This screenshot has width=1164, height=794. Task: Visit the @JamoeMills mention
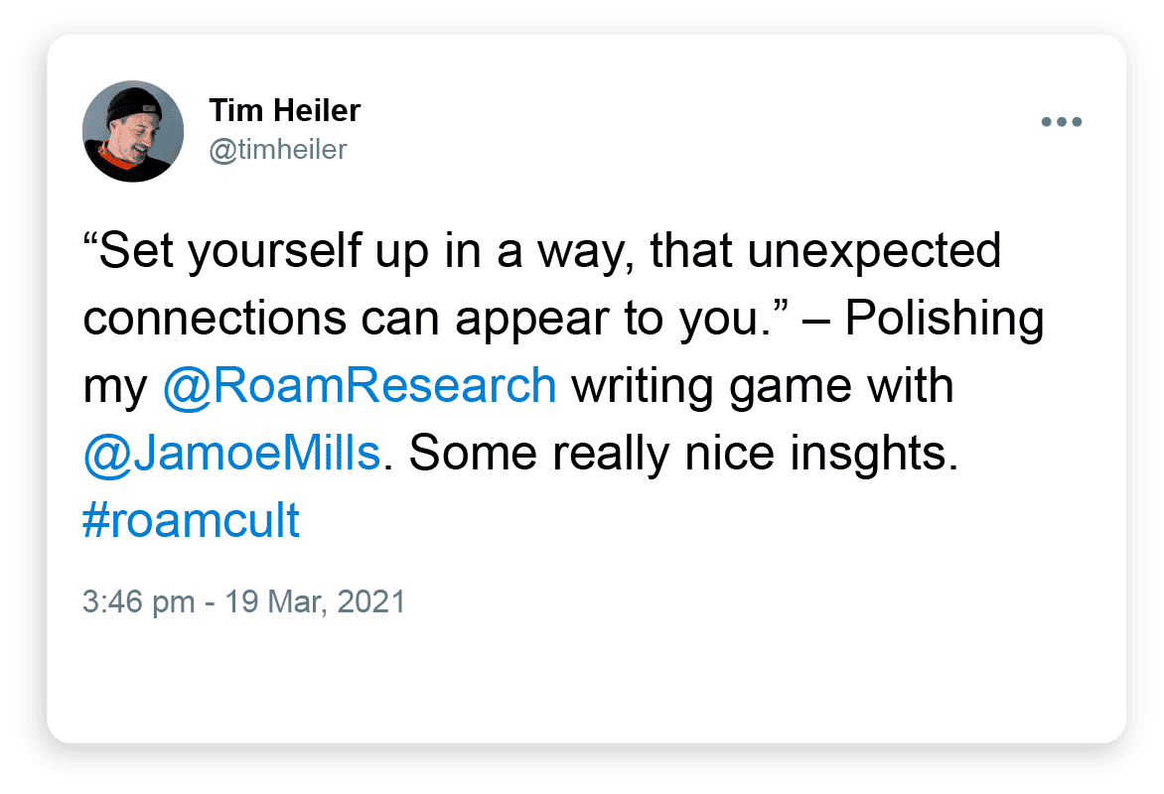click(x=232, y=453)
